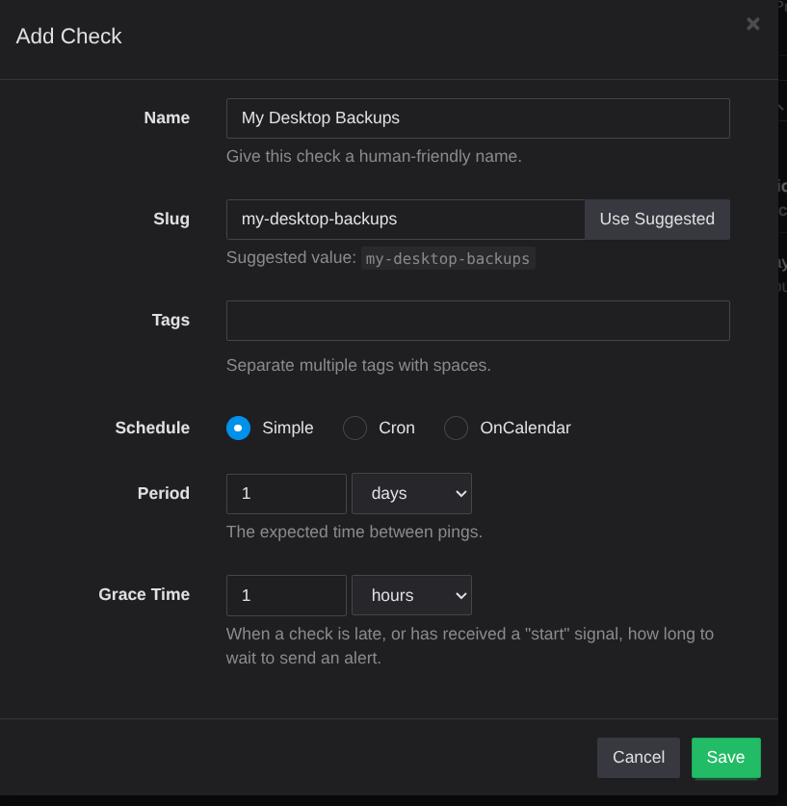Click the suggested slug value my-desktop-backups
This screenshot has width=787, height=806.
coord(447,258)
